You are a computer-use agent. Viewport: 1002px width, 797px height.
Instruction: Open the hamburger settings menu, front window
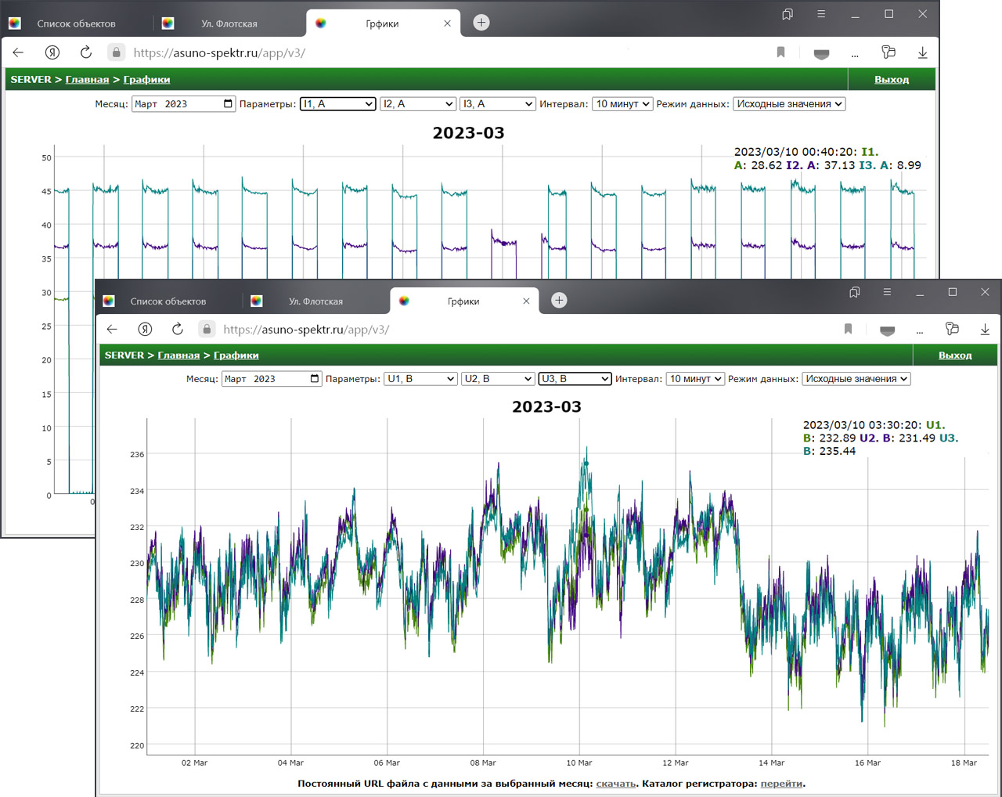tap(887, 292)
